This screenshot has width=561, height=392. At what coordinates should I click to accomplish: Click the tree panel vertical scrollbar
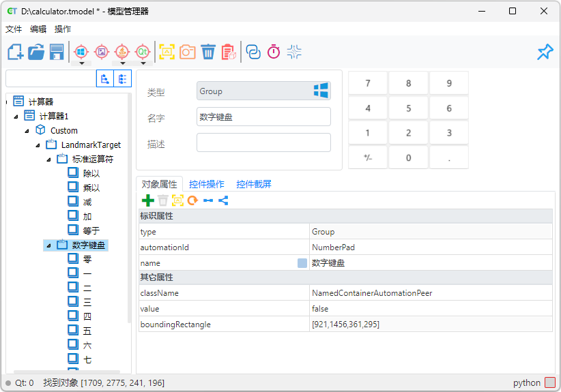[129, 209]
